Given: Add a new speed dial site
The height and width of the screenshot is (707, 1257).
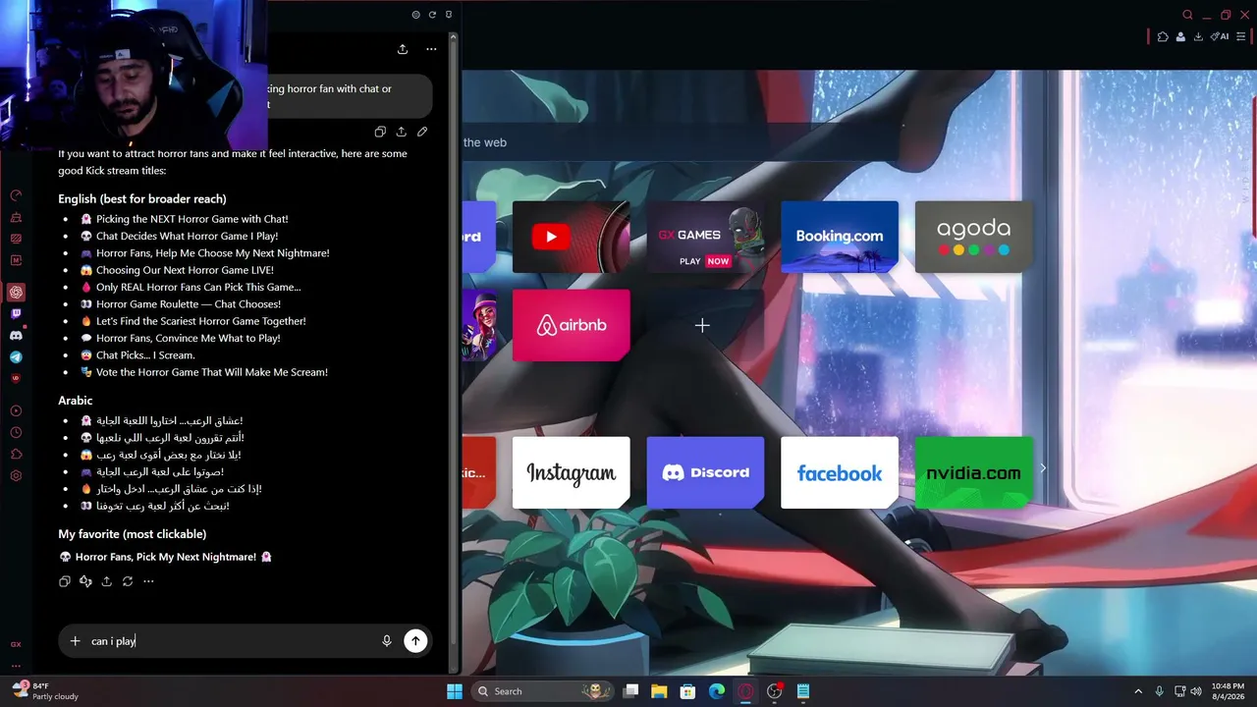Looking at the screenshot, I should pyautogui.click(x=702, y=325).
